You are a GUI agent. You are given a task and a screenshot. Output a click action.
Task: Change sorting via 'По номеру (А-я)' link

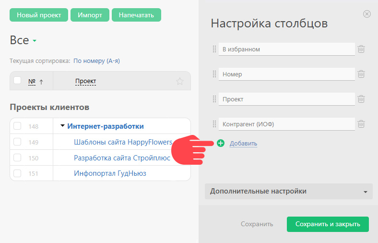[96, 61]
